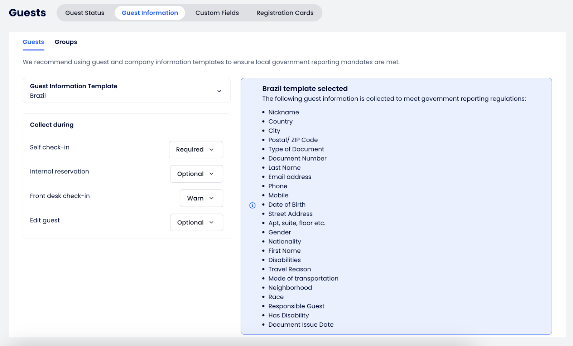Switch to the Groups sub-tab
Viewport: 573px width, 346px height.
coord(66,42)
